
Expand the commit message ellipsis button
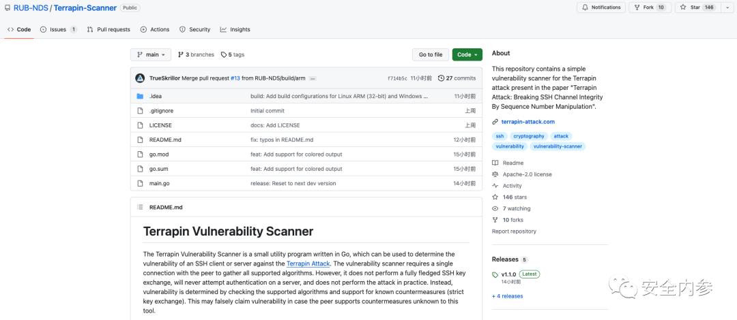(313, 78)
